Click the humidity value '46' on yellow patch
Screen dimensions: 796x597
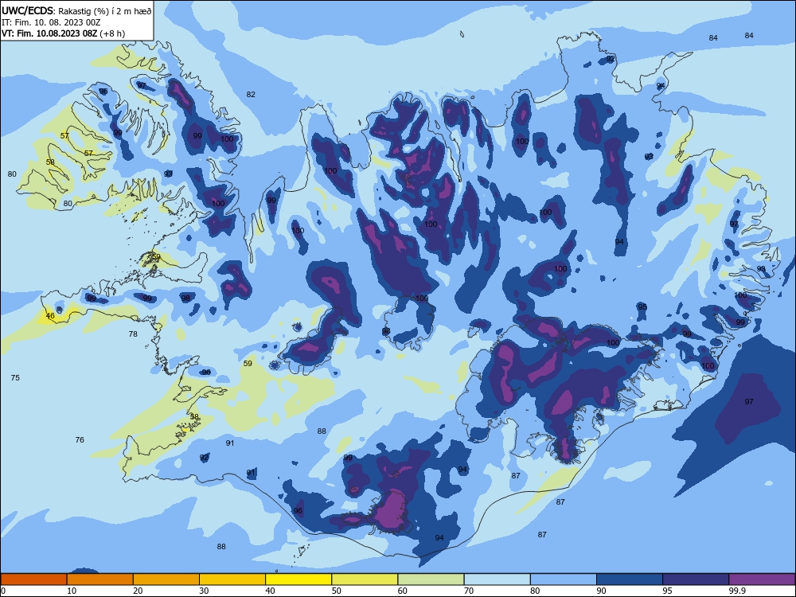[49, 316]
